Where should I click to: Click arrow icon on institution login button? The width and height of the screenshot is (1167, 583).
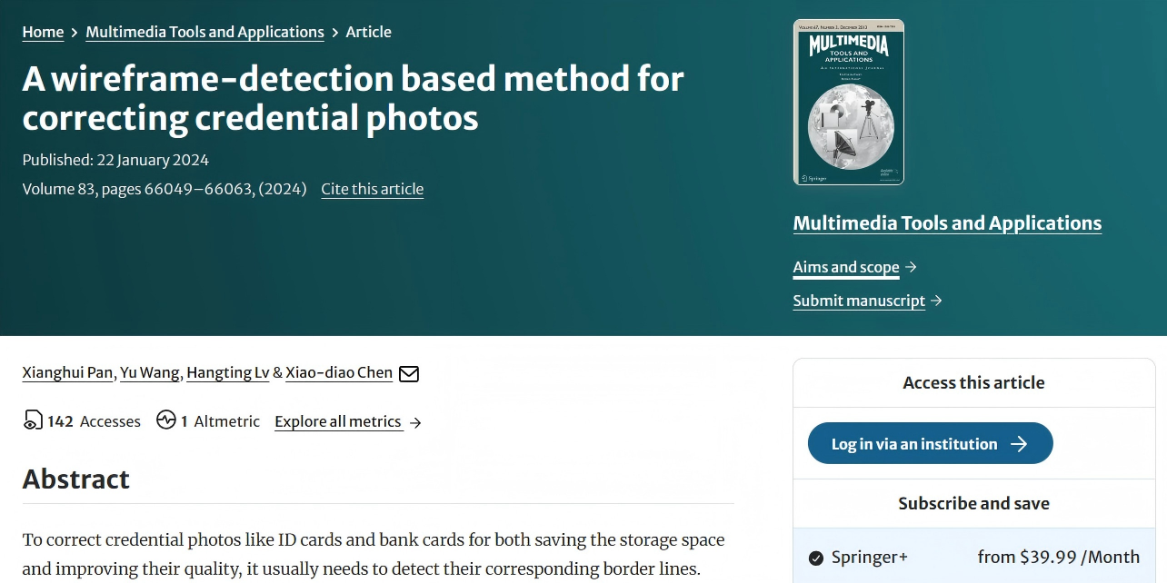click(x=1019, y=444)
